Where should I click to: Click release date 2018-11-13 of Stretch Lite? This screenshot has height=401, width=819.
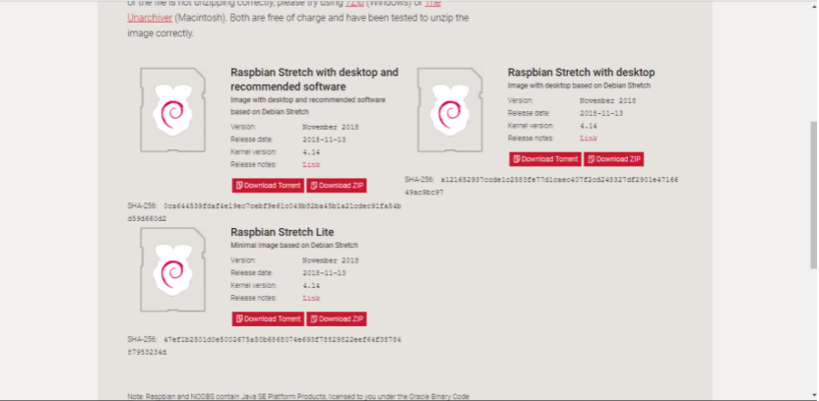[x=324, y=273]
